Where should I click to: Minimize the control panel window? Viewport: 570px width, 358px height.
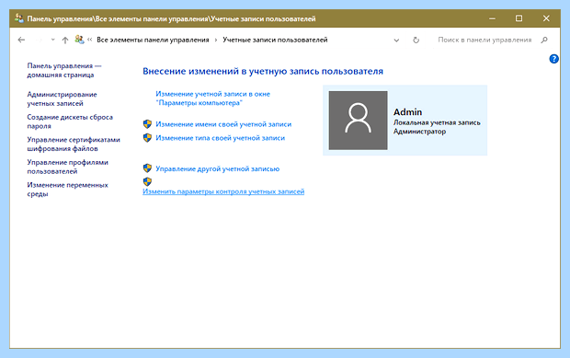[492, 18]
